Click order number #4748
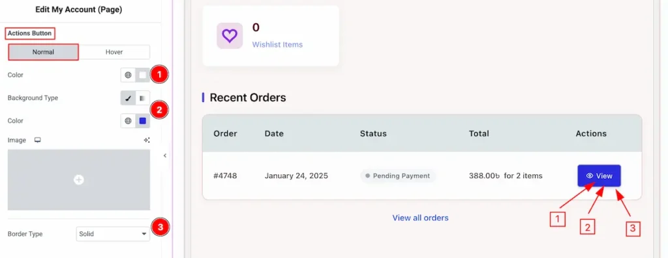This screenshot has height=258, width=668. (x=225, y=175)
